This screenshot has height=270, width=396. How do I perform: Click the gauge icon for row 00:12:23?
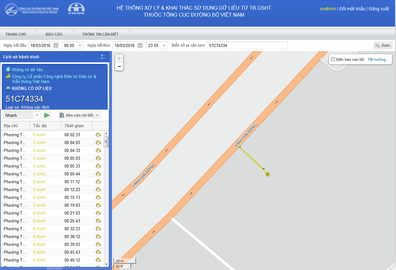(x=98, y=190)
